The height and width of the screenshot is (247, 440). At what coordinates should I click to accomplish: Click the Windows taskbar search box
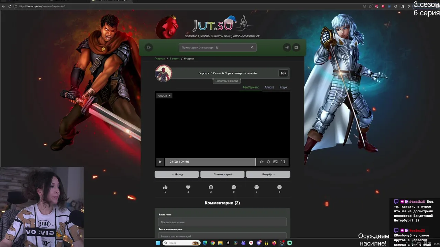tap(181, 243)
